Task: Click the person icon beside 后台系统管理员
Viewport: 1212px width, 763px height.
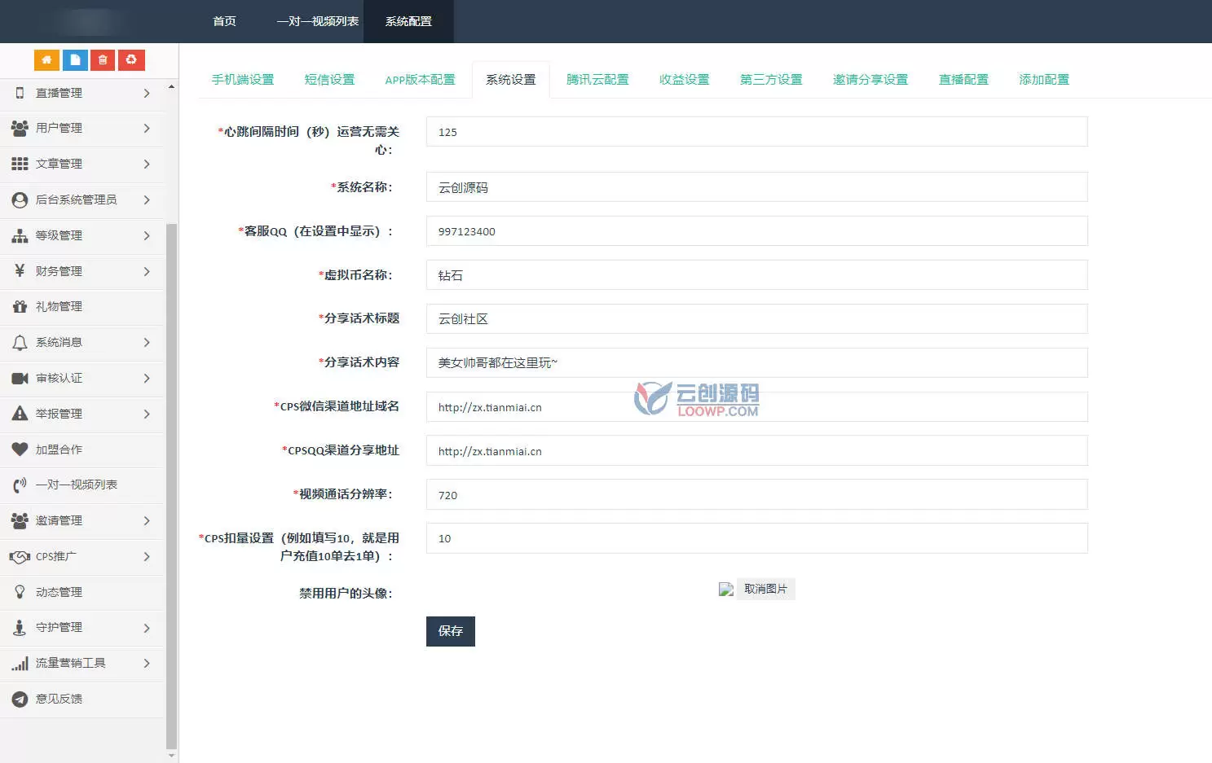Action: [x=20, y=200]
